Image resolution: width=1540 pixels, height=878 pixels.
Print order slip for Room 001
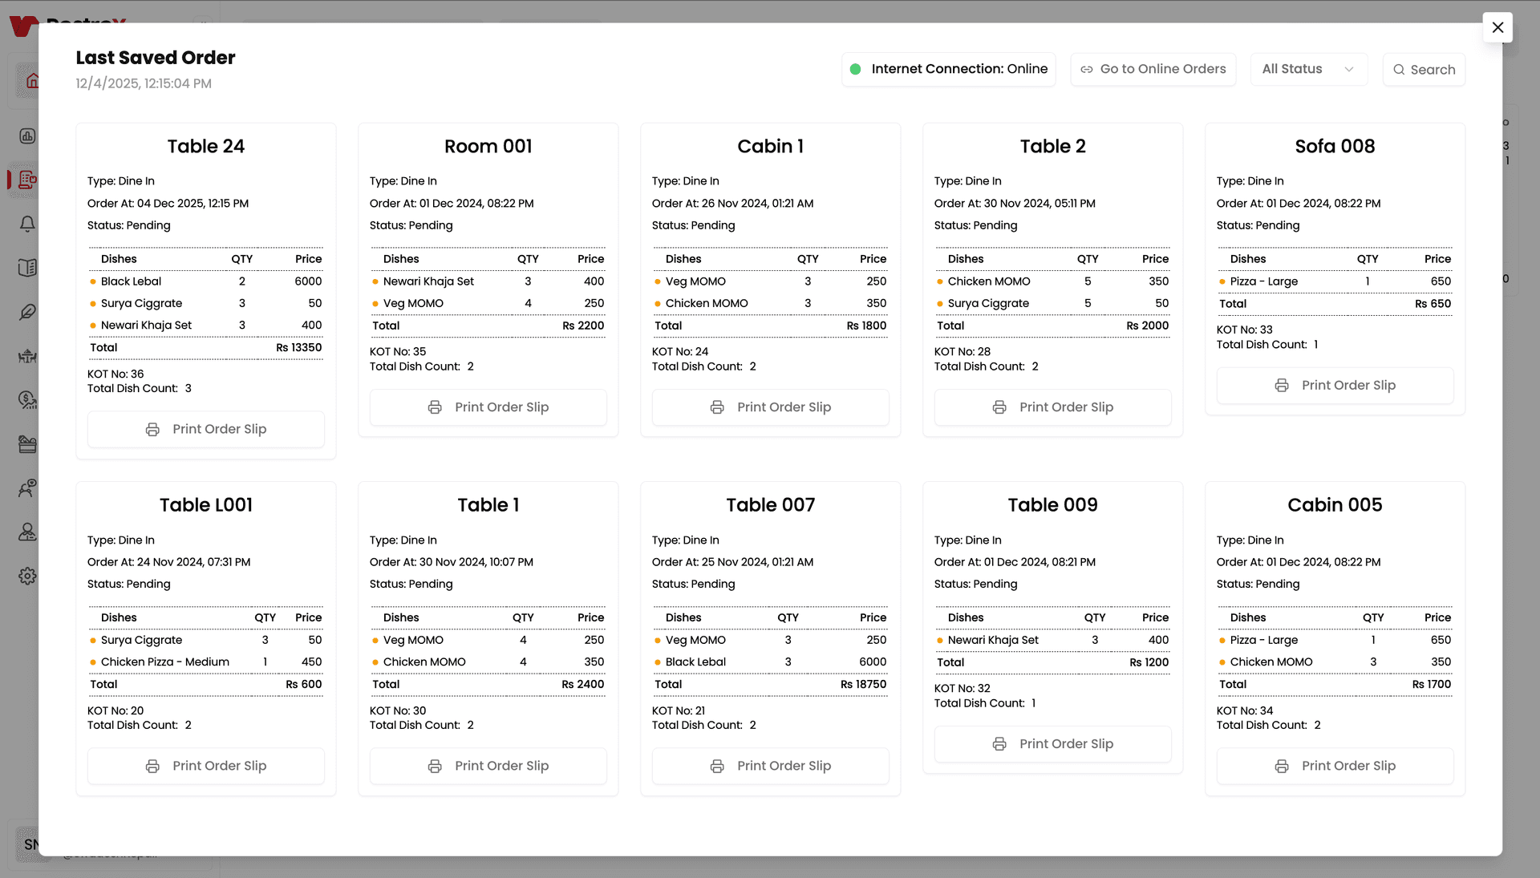pos(488,407)
